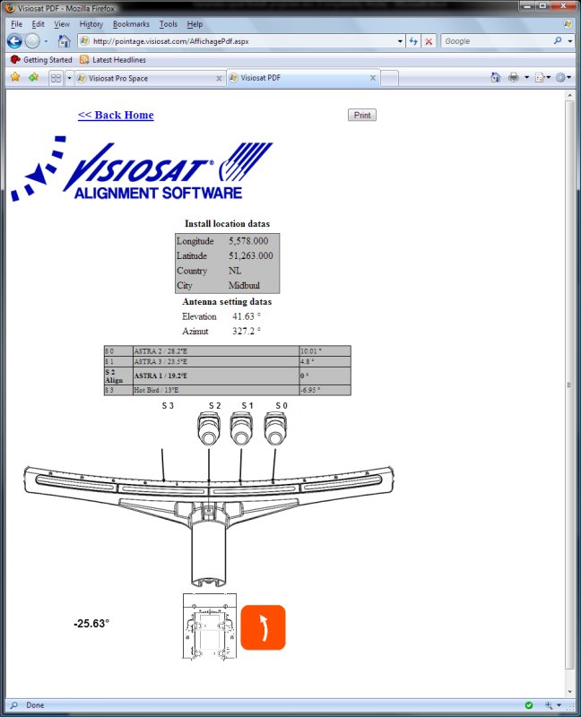Expand the printer options dropdown
Screen dimensions: 581x717
(x=526, y=77)
